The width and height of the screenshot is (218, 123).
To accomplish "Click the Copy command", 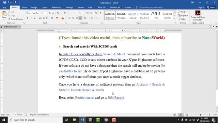I will coord(12,15).
